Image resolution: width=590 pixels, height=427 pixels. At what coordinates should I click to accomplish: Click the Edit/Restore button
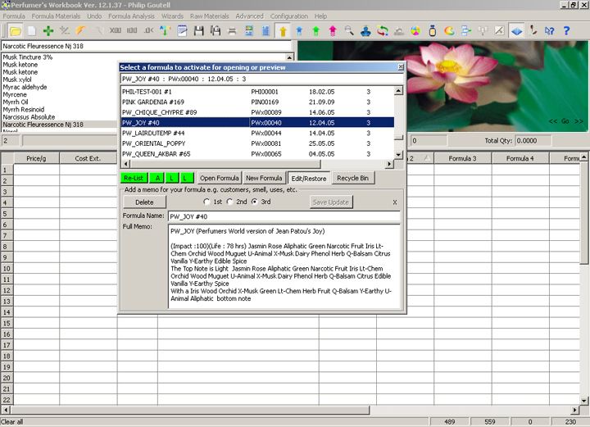(x=309, y=179)
